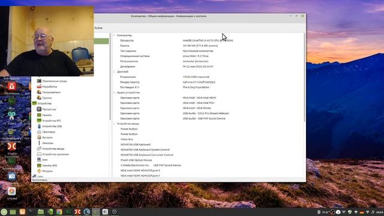Select Устройства хранения in the sidebar
This screenshot has height=216, width=384.
click(55, 154)
